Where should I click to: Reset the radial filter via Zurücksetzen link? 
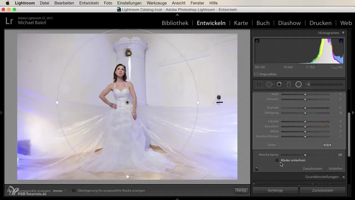(x=312, y=169)
